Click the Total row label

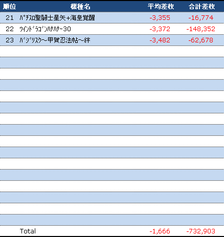(28, 231)
